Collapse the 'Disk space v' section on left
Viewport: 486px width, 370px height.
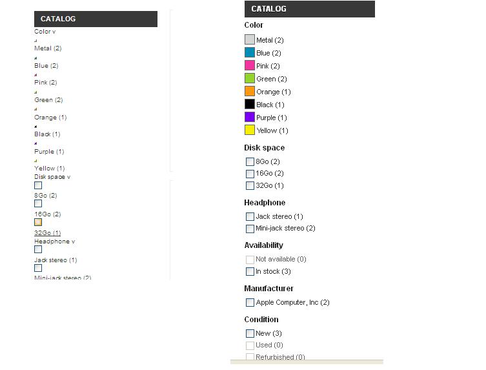(x=52, y=177)
